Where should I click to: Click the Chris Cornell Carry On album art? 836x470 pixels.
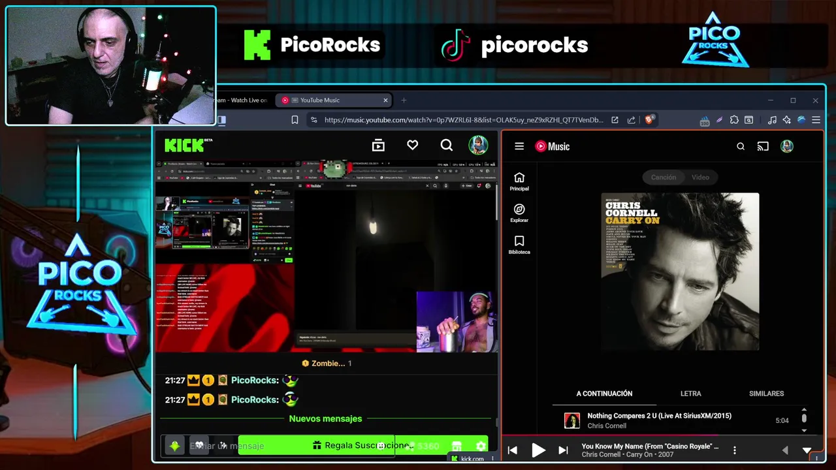point(680,272)
